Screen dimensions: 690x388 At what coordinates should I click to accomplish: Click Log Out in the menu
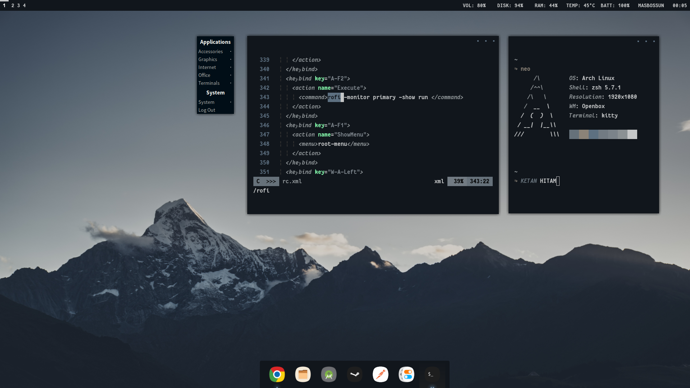(207, 110)
